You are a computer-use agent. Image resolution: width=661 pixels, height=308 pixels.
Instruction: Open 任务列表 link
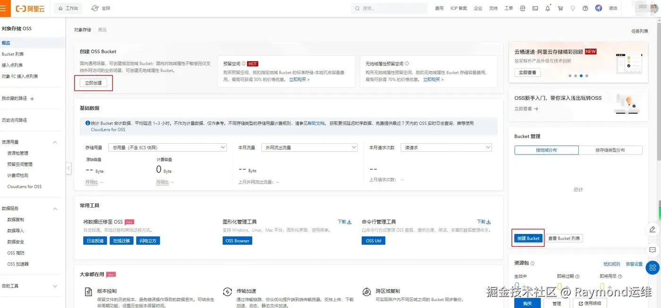pyautogui.click(x=639, y=31)
